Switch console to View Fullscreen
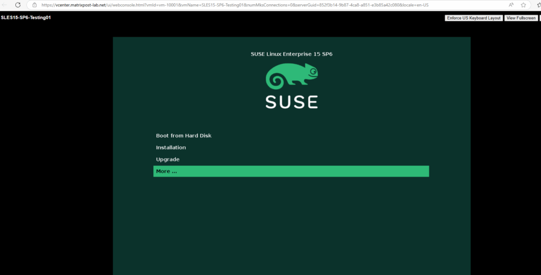541x275 pixels. (x=521, y=18)
